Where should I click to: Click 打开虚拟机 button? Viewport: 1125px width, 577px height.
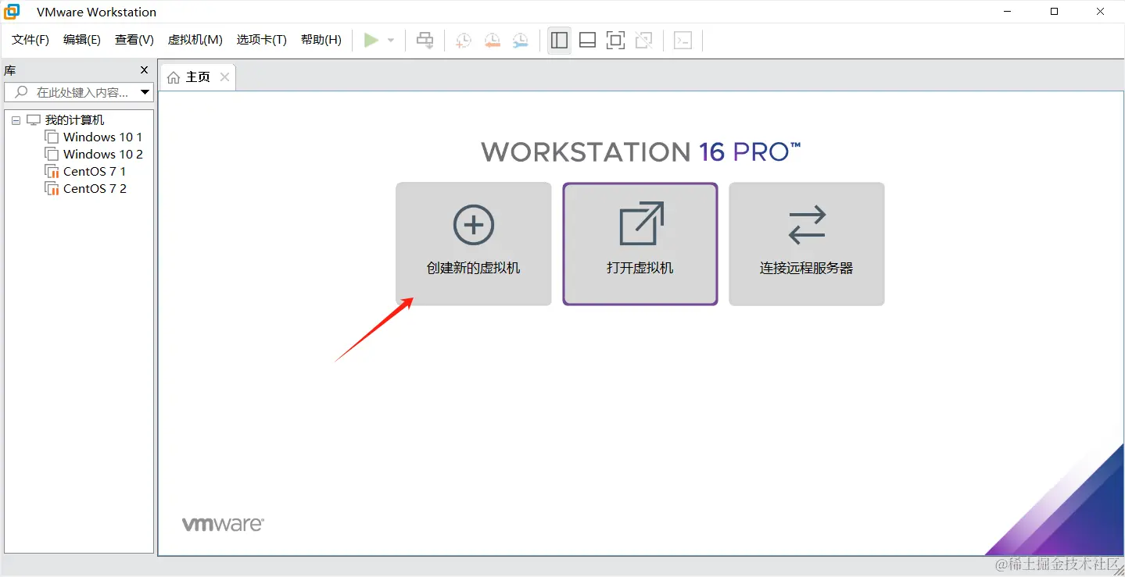(x=640, y=244)
